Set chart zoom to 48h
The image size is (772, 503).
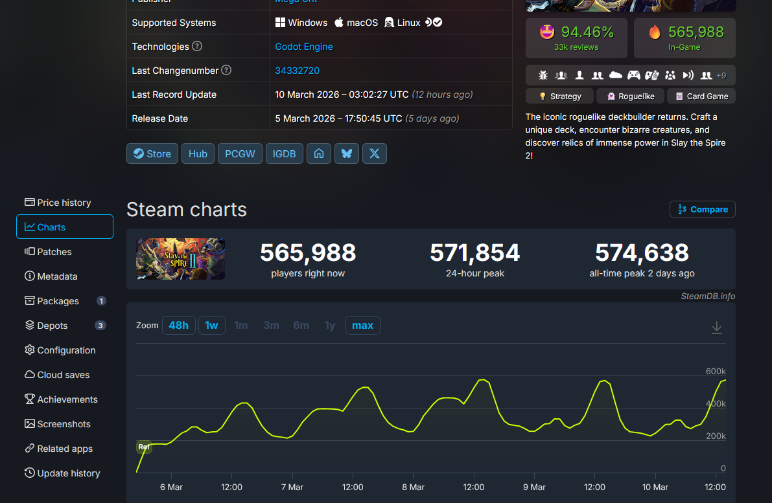179,326
